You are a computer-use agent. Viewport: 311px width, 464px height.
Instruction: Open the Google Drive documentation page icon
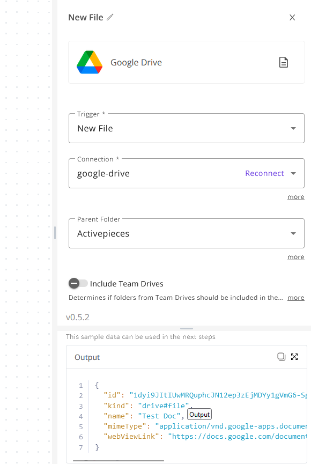point(284,62)
